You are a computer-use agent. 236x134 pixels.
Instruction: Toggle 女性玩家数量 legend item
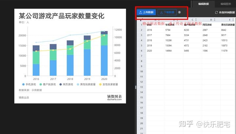tap(108, 84)
